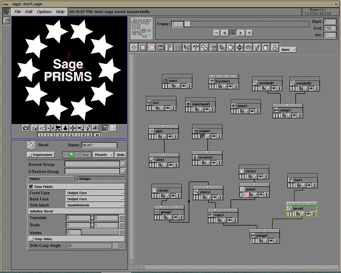
Task: Expand the X-Section Group arrow picker
Action: pos(123,171)
